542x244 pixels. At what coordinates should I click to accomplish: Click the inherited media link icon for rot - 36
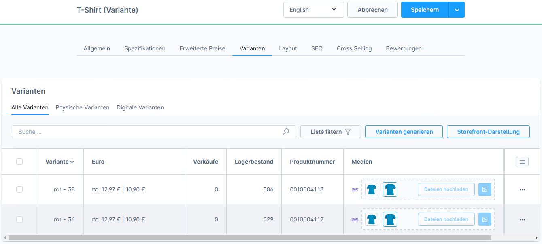pos(355,220)
